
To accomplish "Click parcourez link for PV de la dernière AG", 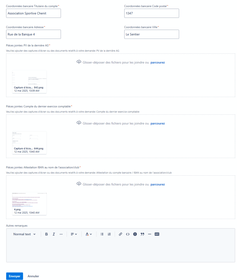I will pyautogui.click(x=158, y=63).
